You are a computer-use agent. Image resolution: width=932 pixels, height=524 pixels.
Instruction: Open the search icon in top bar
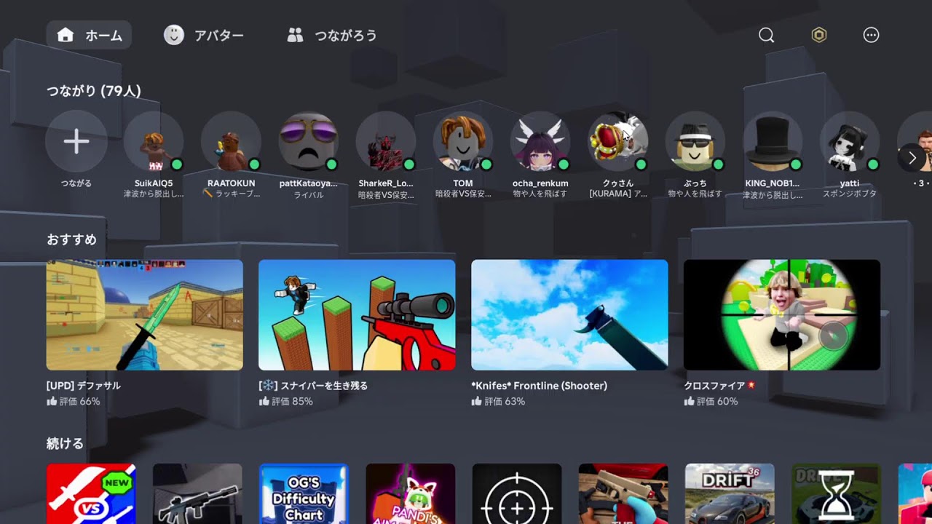[x=766, y=35]
